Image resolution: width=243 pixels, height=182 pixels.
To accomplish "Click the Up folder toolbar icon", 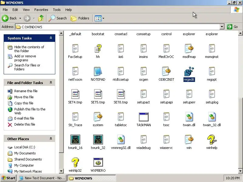I will pos(41,18).
